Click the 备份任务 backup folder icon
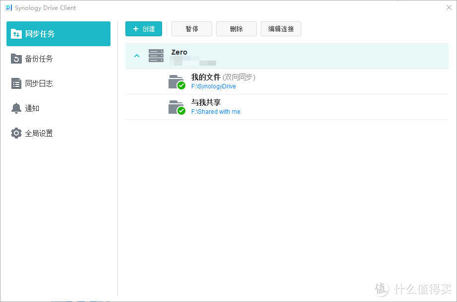Image resolution: width=457 pixels, height=302 pixels. tap(16, 59)
